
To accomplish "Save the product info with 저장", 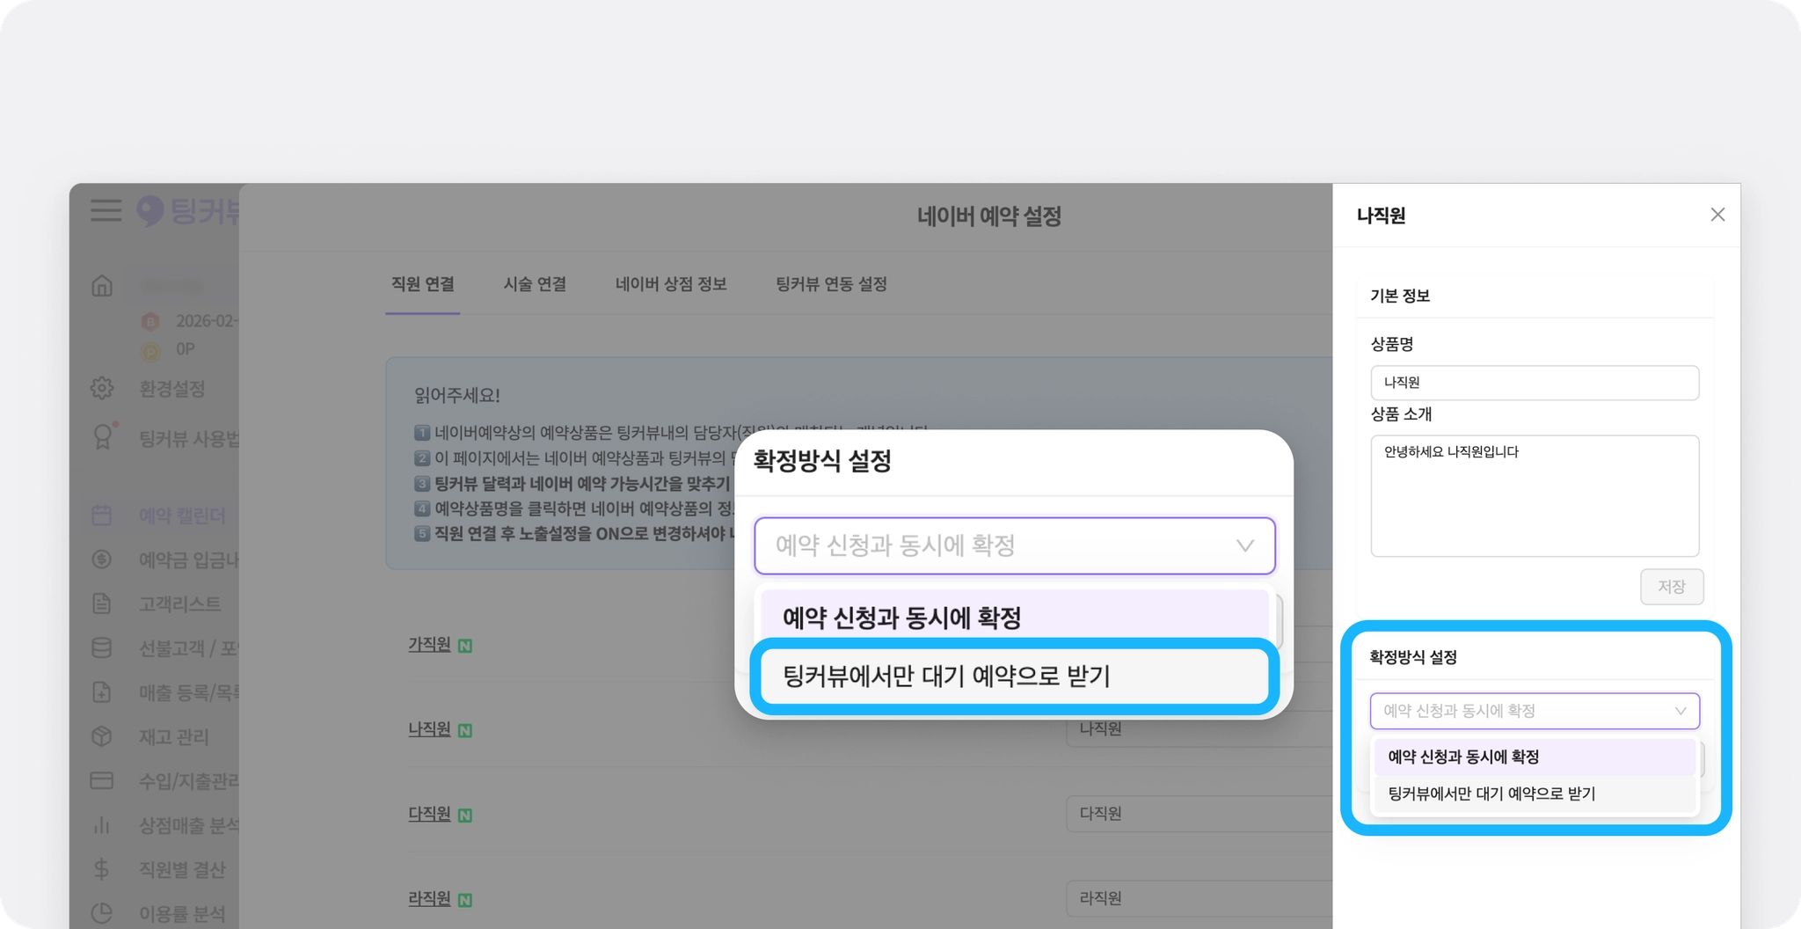I will [x=1672, y=587].
